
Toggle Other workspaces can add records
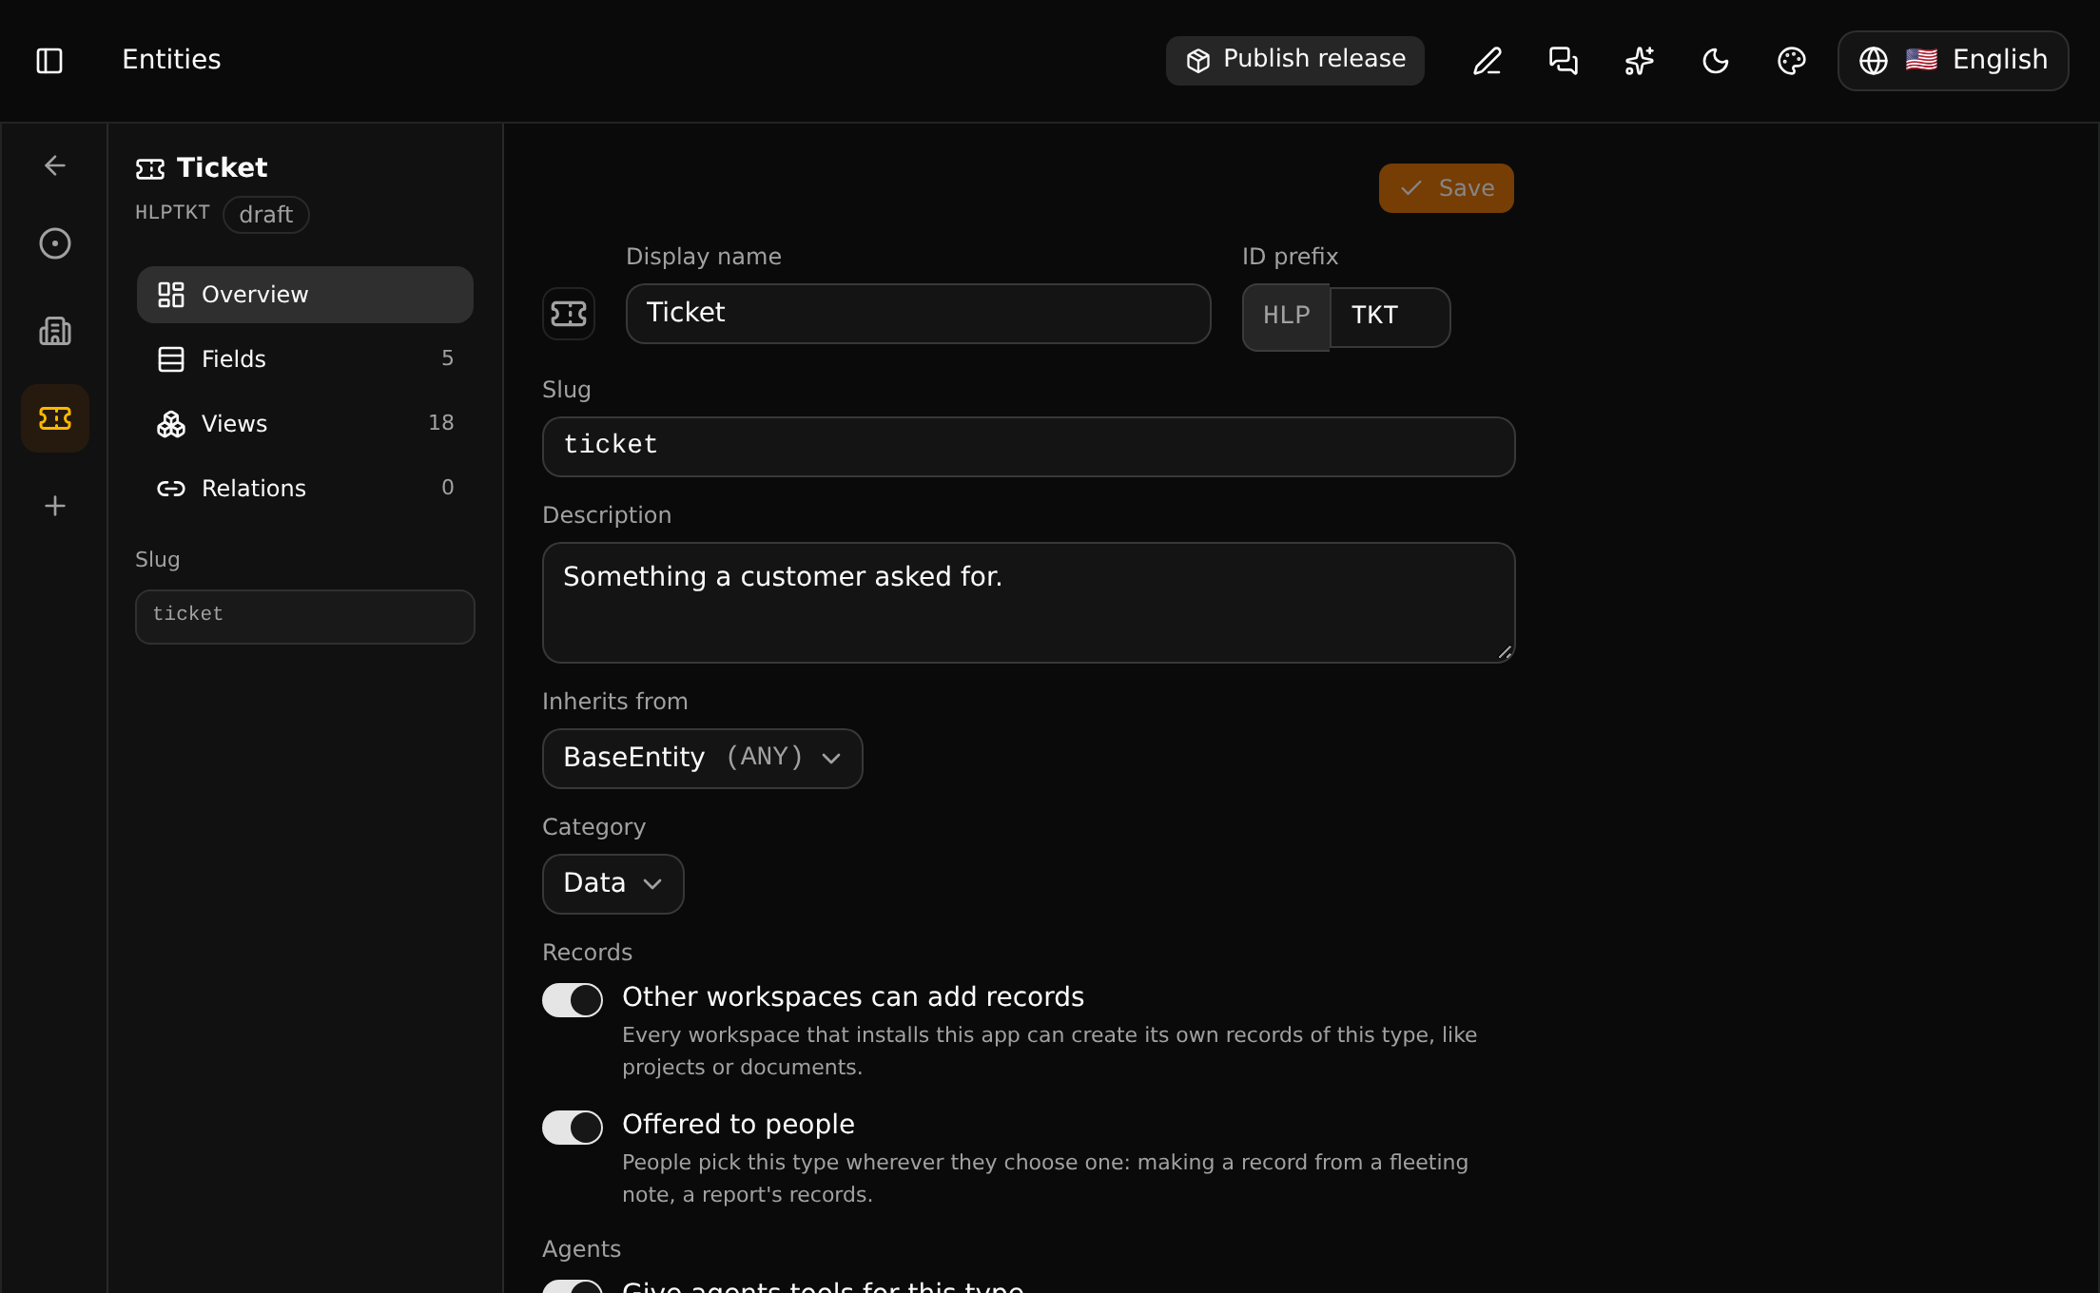tap(573, 1000)
